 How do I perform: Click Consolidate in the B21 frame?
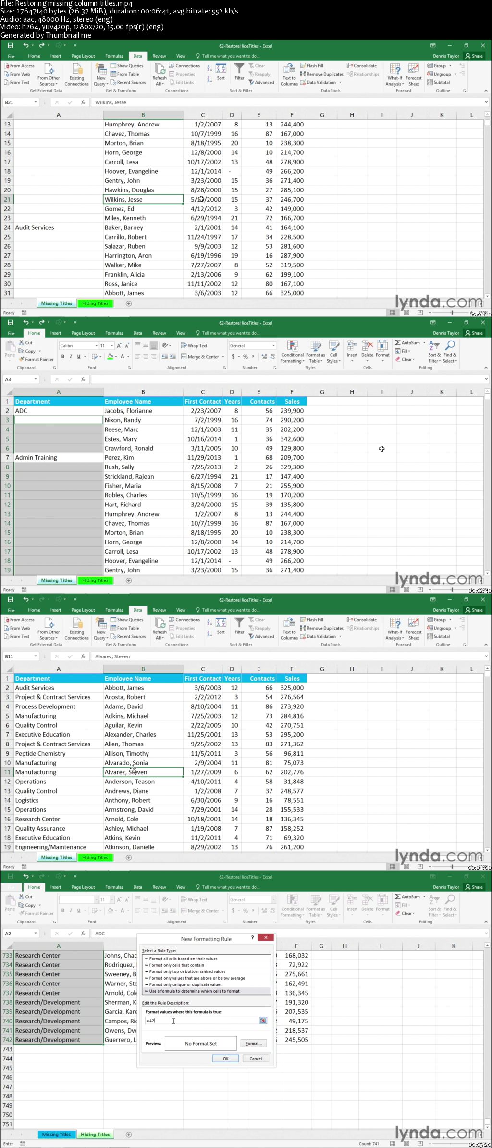tap(362, 66)
